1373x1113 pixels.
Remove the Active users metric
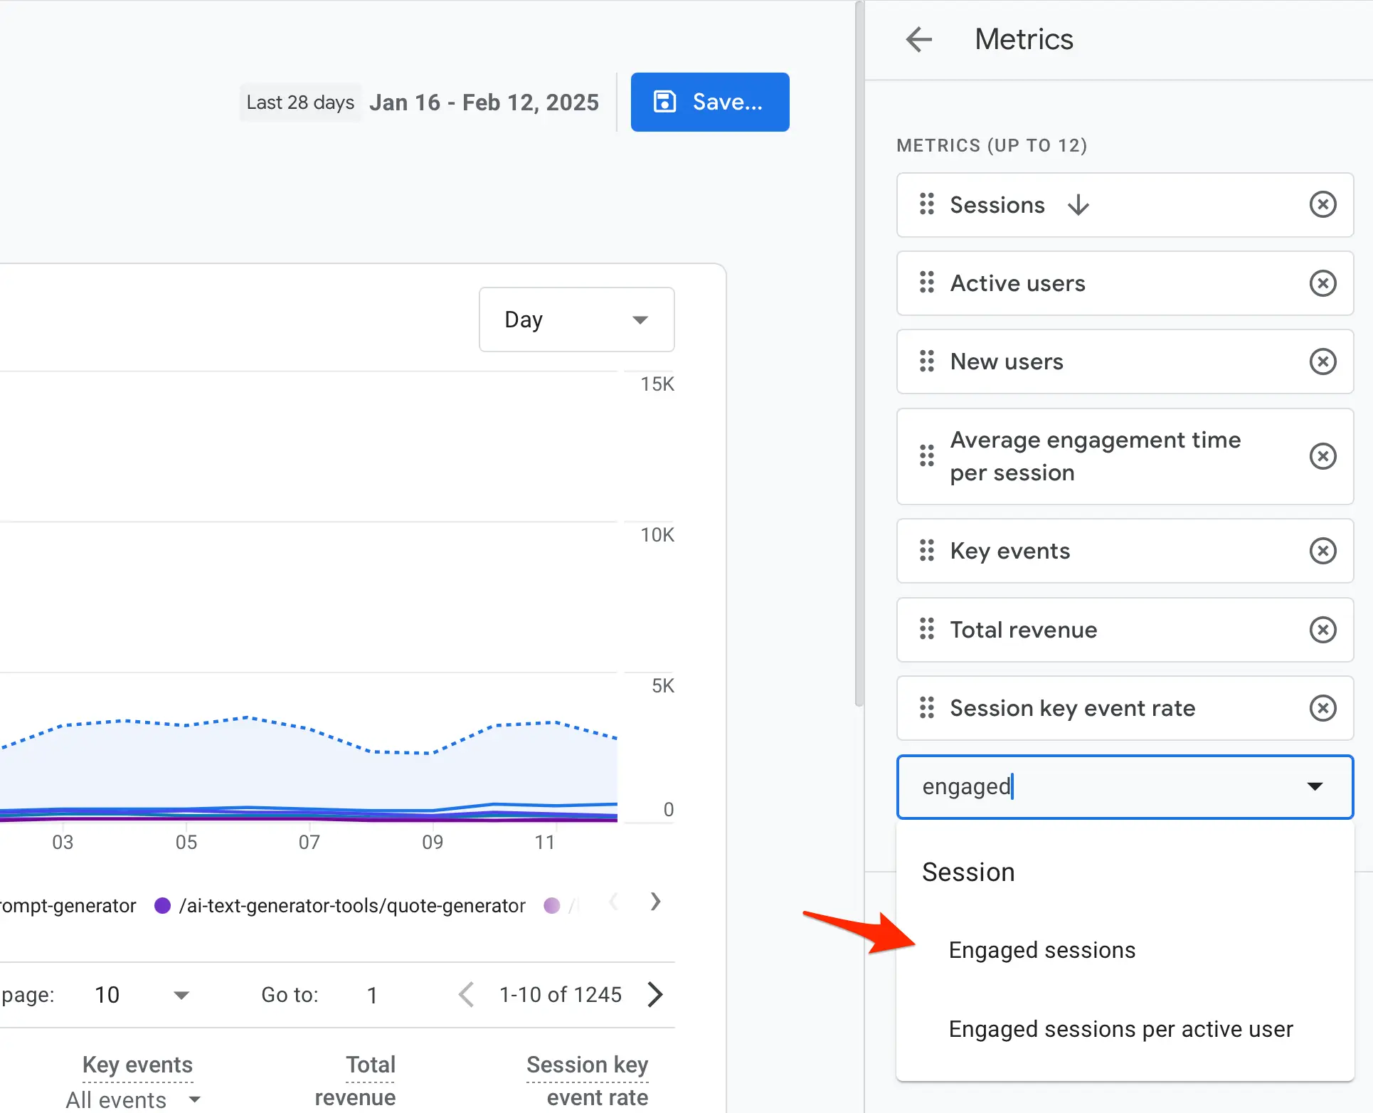coord(1322,283)
